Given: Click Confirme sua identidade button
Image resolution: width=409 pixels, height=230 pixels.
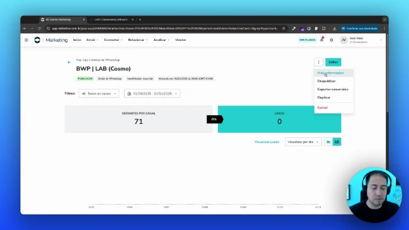Looking at the screenshot, I should click(x=359, y=28).
